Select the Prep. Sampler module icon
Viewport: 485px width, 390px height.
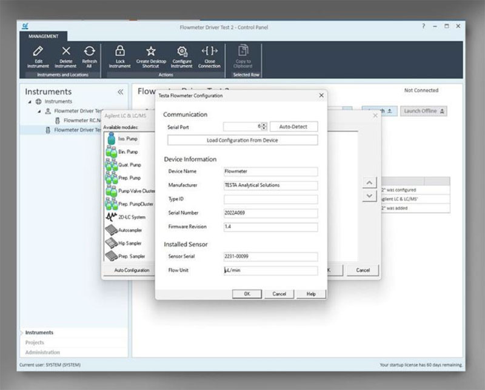click(x=112, y=256)
